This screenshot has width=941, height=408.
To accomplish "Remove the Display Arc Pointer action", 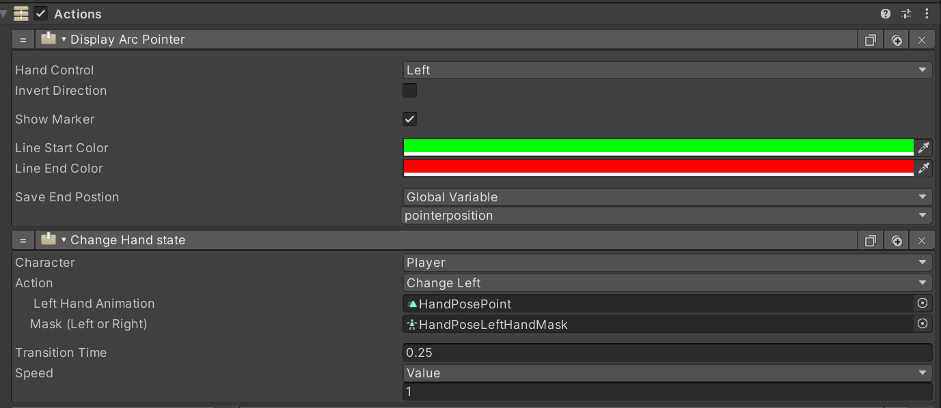I will pyautogui.click(x=922, y=40).
